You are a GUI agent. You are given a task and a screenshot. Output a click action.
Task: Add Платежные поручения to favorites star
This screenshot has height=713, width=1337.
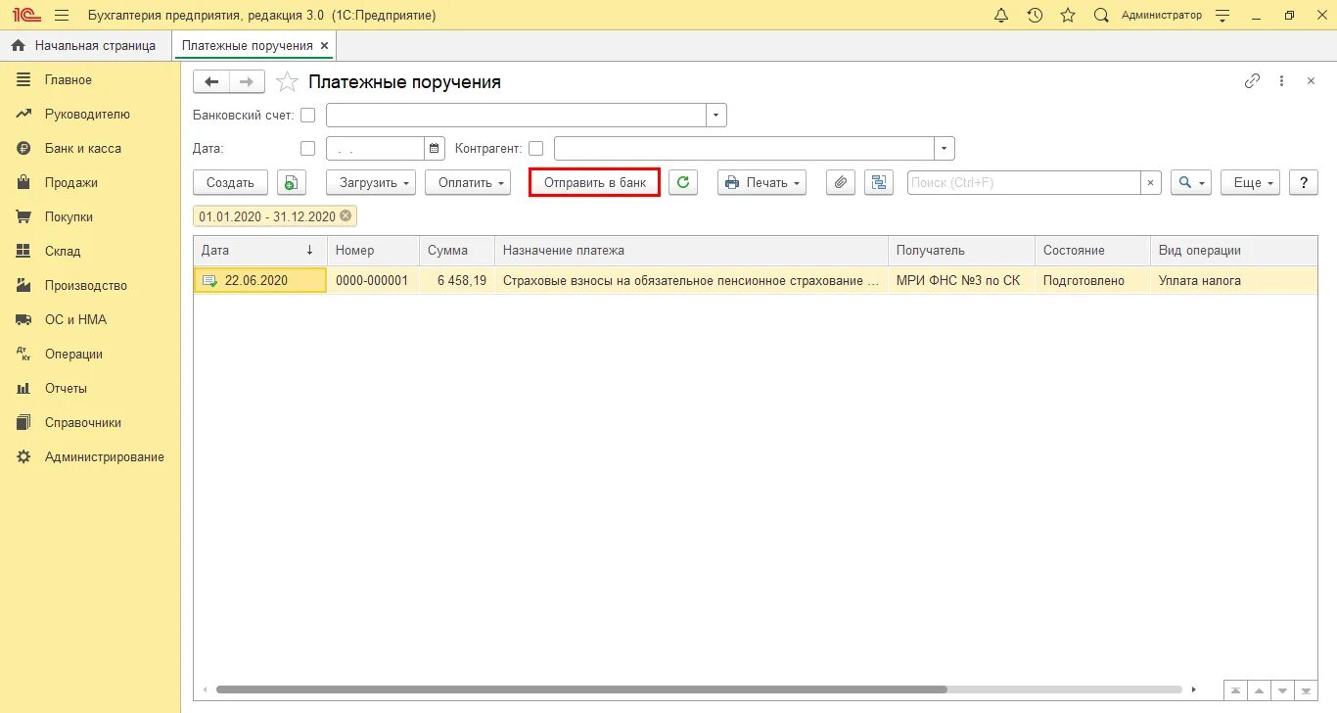(x=287, y=81)
